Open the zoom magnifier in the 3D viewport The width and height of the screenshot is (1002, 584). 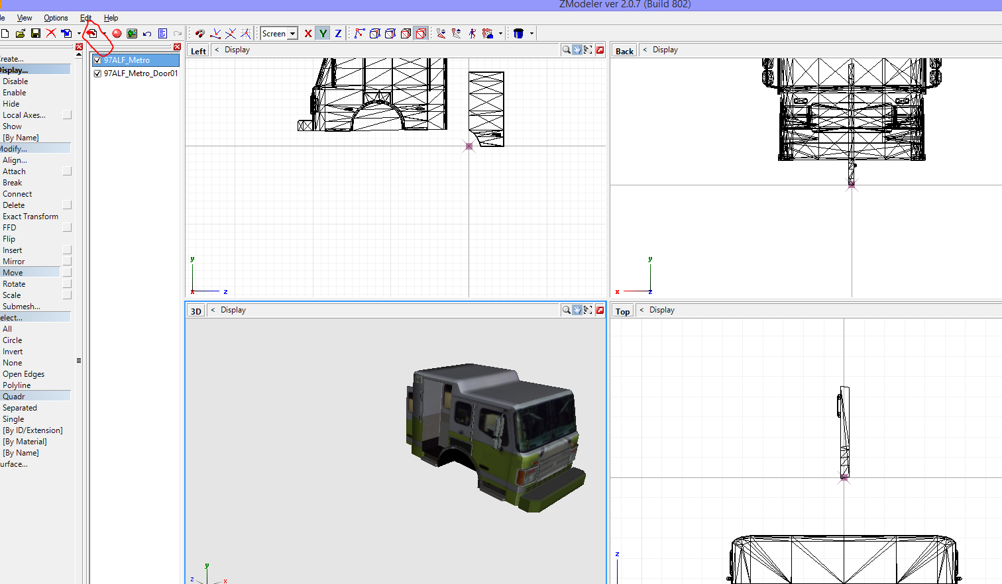coord(566,309)
